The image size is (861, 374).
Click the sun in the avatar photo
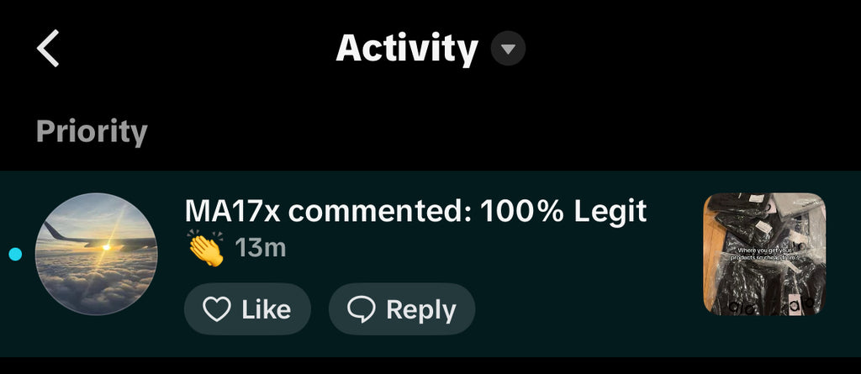(106, 247)
